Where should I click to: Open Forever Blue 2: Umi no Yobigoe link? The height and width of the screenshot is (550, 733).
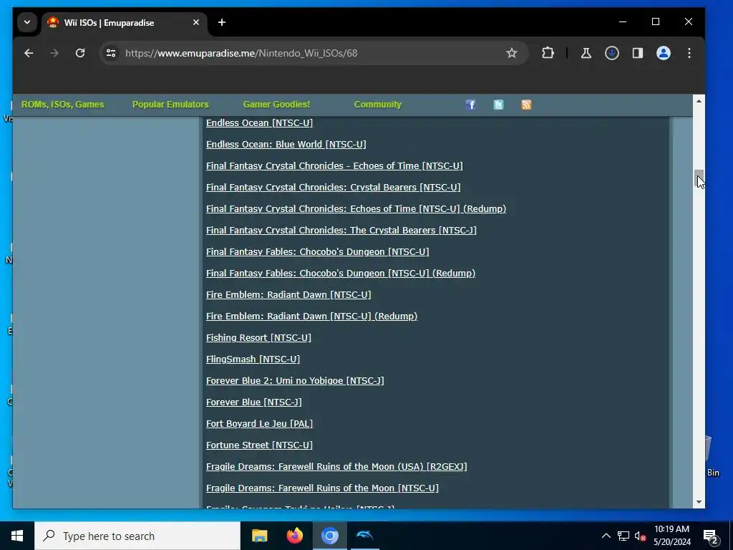(x=295, y=381)
